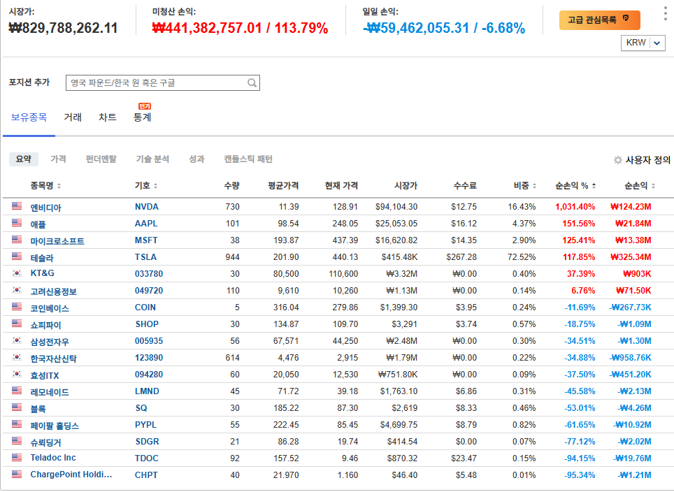
Task: Click the search magnifier icon
Action: tap(252, 83)
